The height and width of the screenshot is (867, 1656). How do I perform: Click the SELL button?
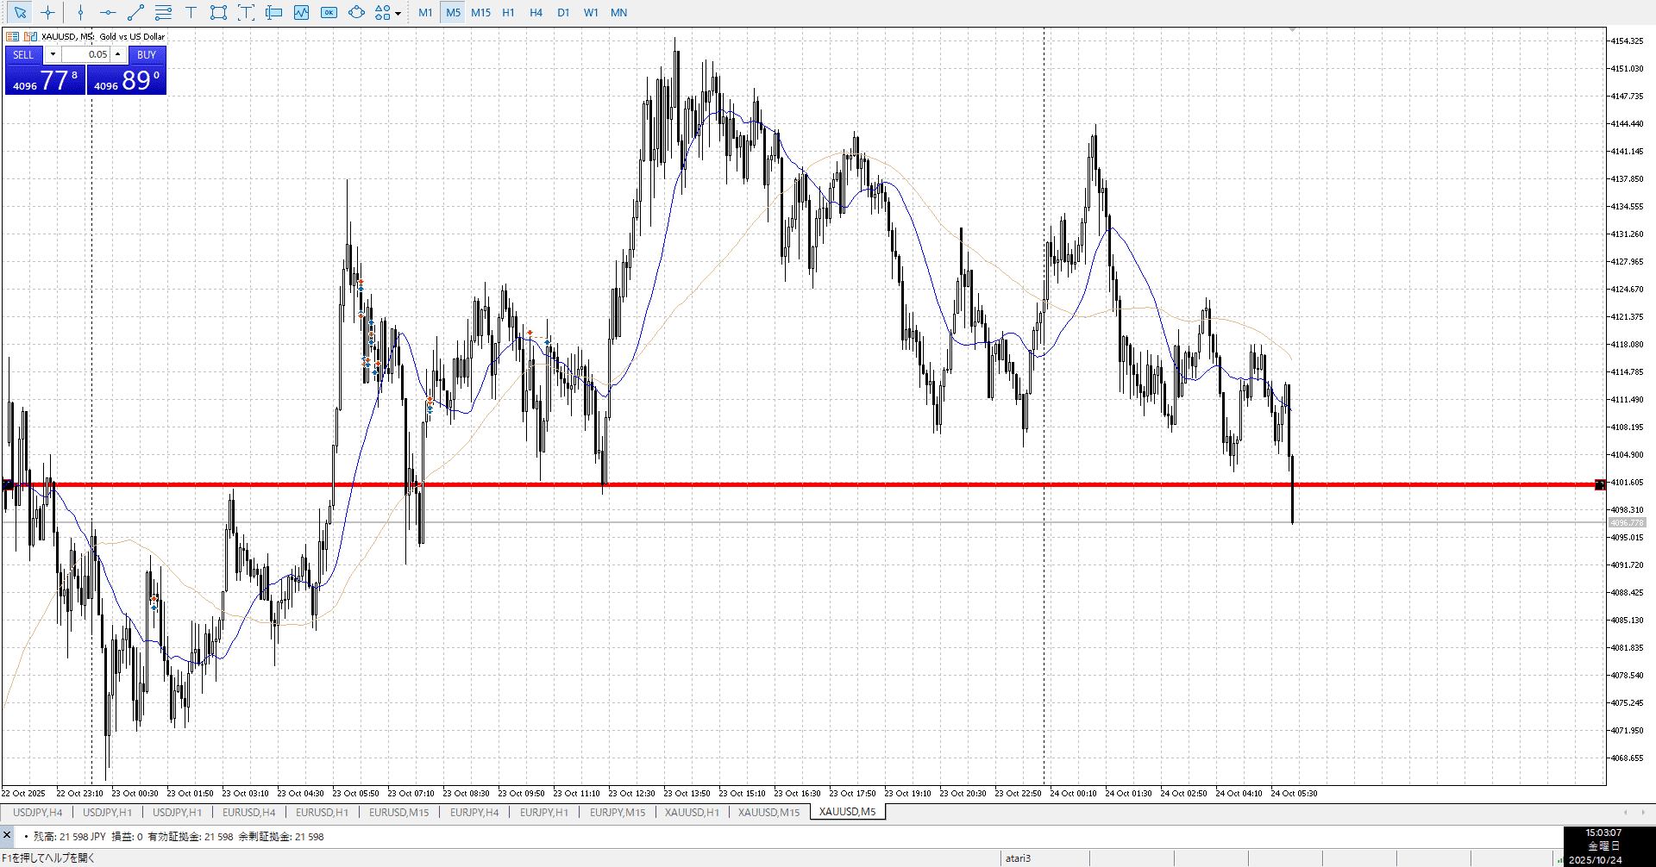coord(23,54)
